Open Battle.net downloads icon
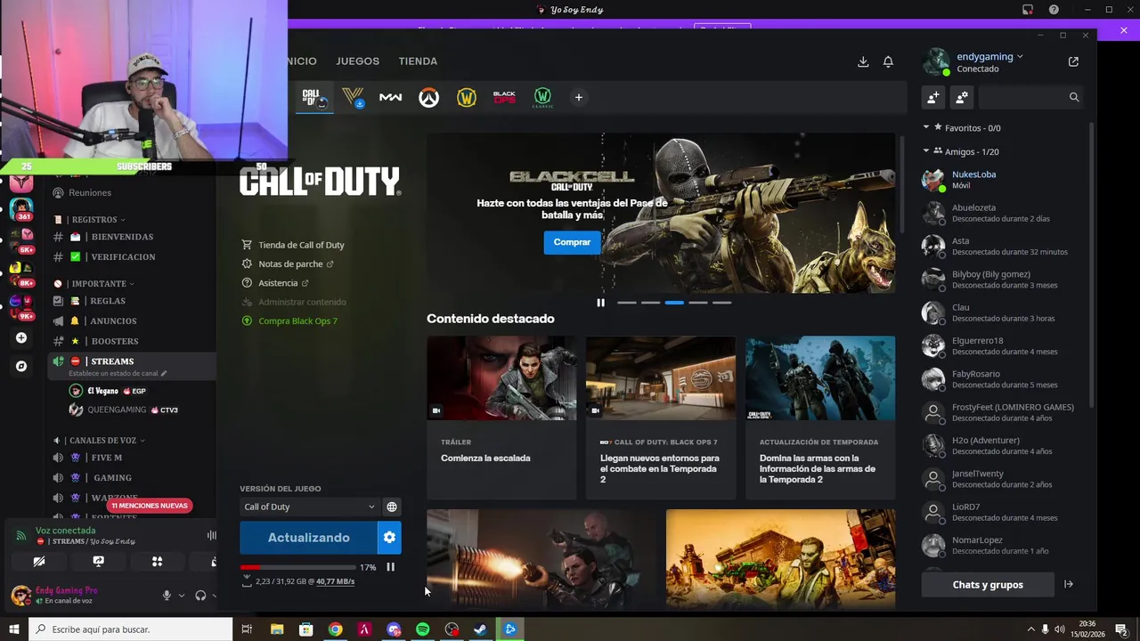Image resolution: width=1140 pixels, height=641 pixels. click(x=863, y=61)
